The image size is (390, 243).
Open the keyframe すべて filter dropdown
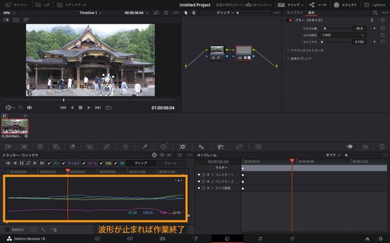click(x=333, y=155)
